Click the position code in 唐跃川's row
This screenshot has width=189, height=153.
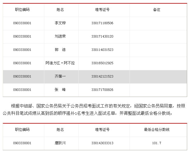[22, 143]
